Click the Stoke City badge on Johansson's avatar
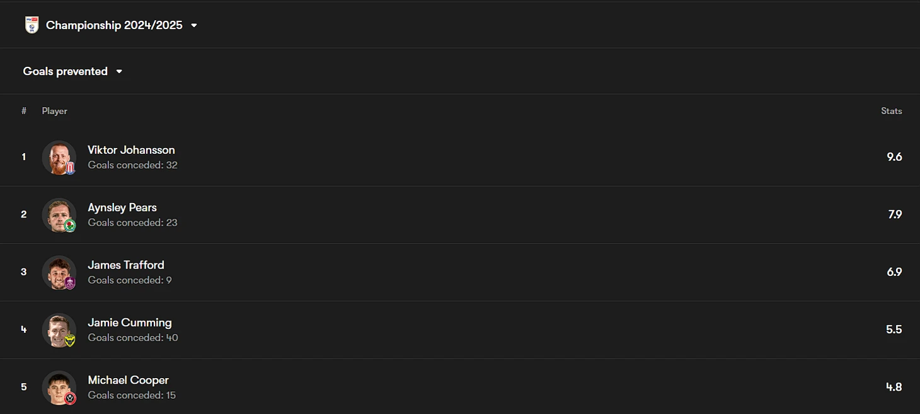Viewport: 920px width, 414px height. click(x=70, y=168)
